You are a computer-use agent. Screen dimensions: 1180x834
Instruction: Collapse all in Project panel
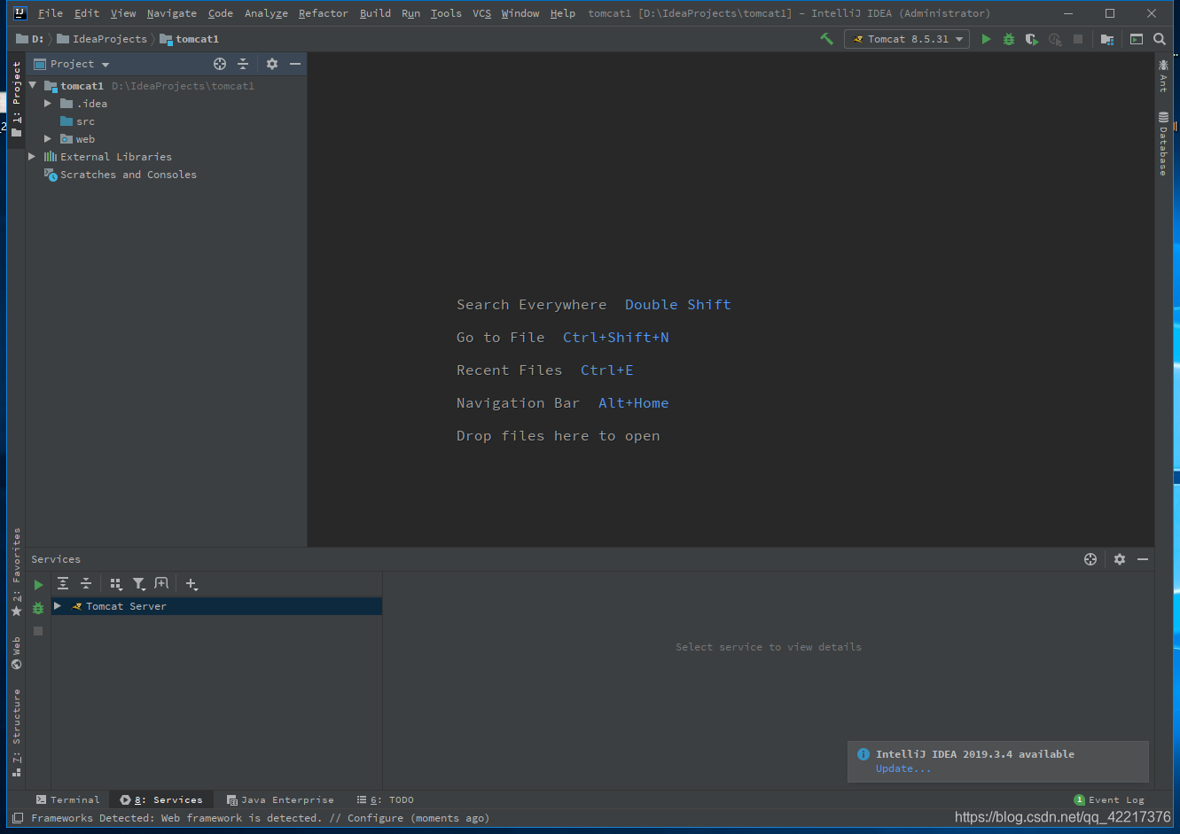pos(243,64)
